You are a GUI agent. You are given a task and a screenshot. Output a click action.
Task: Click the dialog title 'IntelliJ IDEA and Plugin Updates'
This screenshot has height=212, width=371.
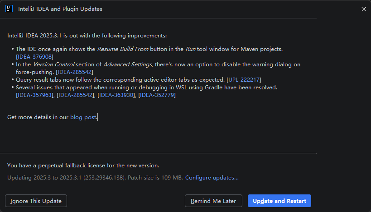coord(60,9)
